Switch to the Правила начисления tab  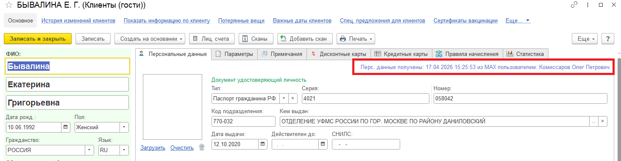(468, 54)
